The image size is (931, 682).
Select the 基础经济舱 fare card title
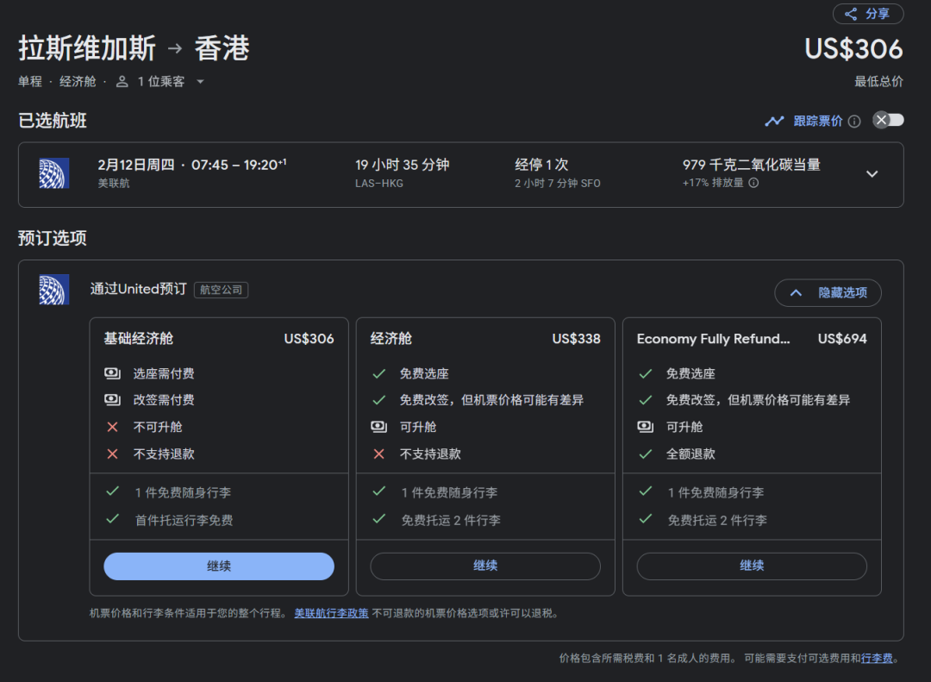point(139,339)
